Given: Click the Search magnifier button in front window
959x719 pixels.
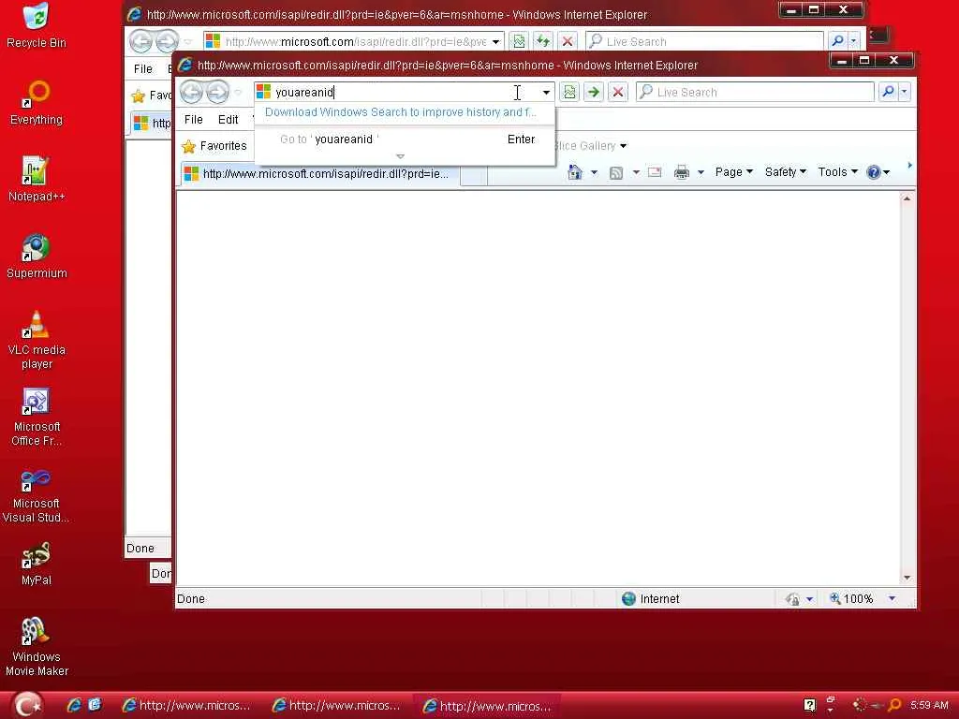Looking at the screenshot, I should pos(888,93).
